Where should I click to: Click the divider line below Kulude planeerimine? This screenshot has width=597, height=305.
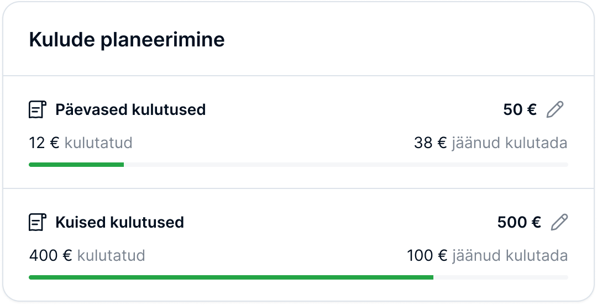click(298, 76)
